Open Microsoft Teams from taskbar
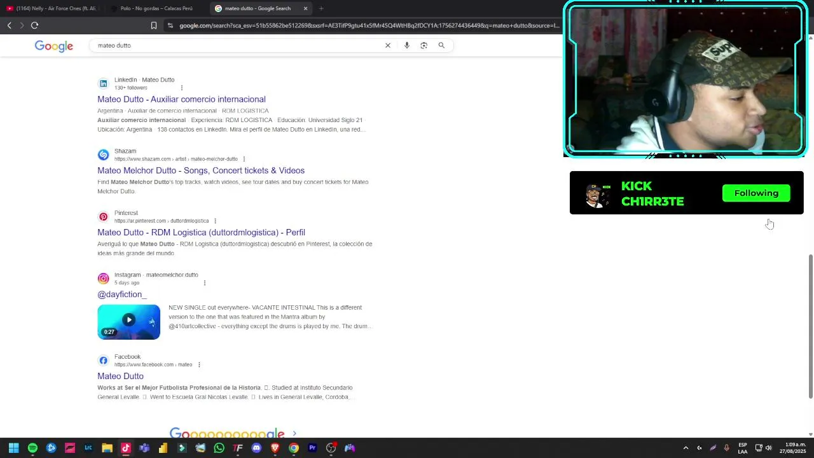The width and height of the screenshot is (814, 458). [144, 448]
